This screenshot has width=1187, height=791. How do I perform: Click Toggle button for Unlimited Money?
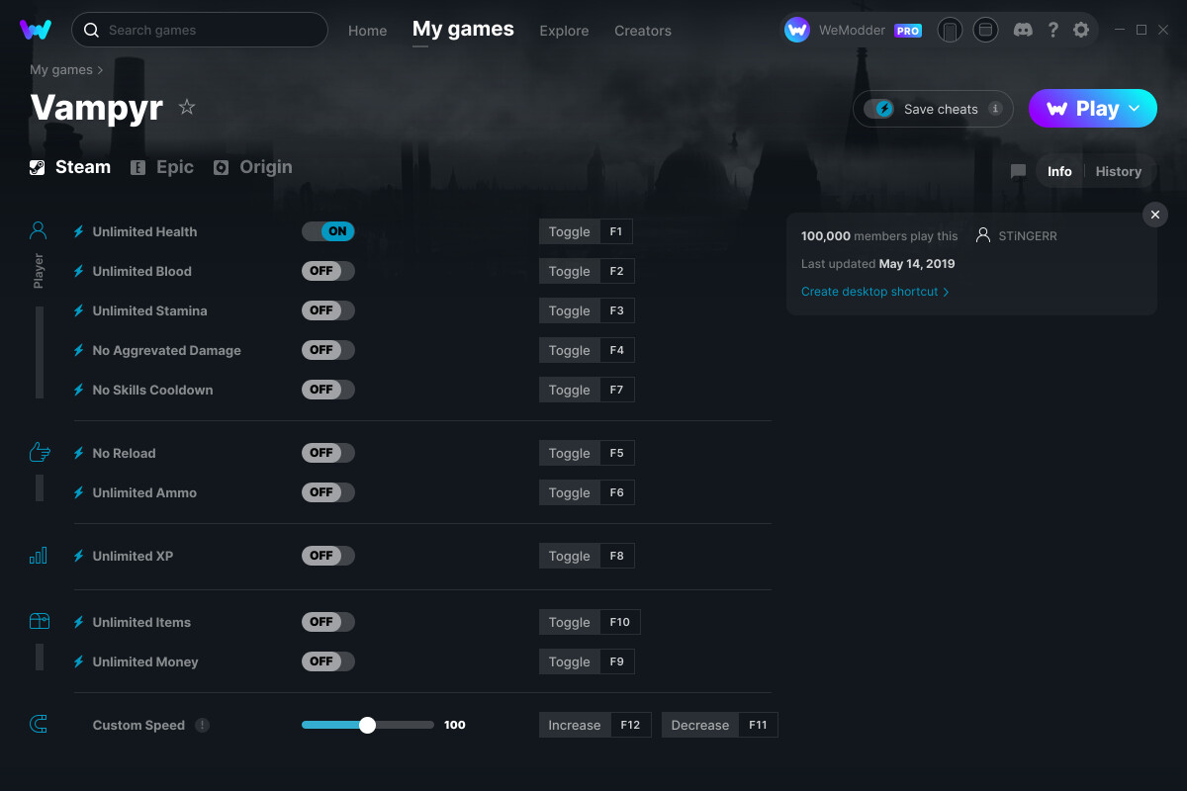tap(570, 661)
